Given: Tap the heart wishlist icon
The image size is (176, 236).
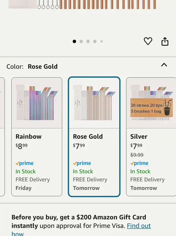Looking at the screenshot, I should (x=148, y=41).
